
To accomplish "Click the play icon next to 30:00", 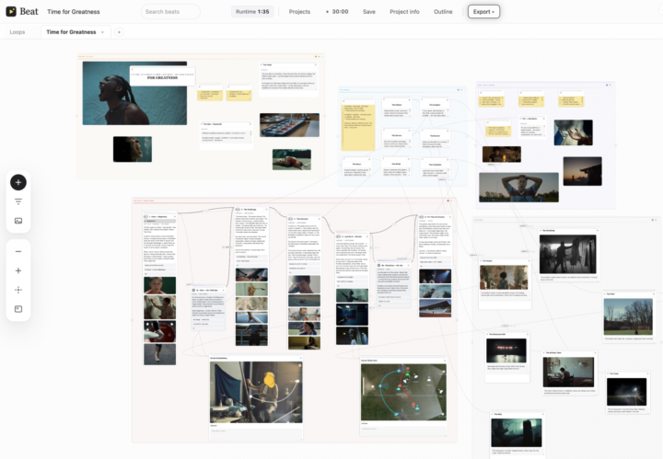I will pyautogui.click(x=327, y=12).
